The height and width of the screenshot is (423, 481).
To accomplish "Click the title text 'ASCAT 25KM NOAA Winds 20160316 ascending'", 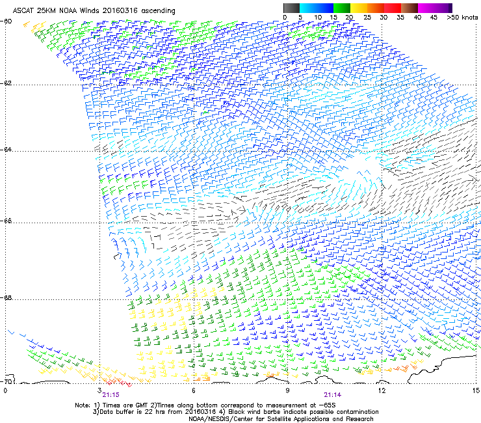I will click(94, 11).
